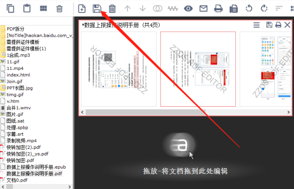Print from the document panel printer icon
294x189 pixels.
click(278, 25)
